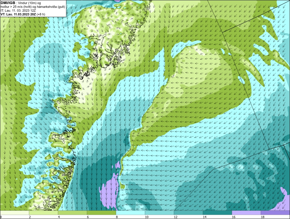290x219 pixels.
Task: Click the 14–16 m/s dark teal swatch
Action: click(217, 213)
